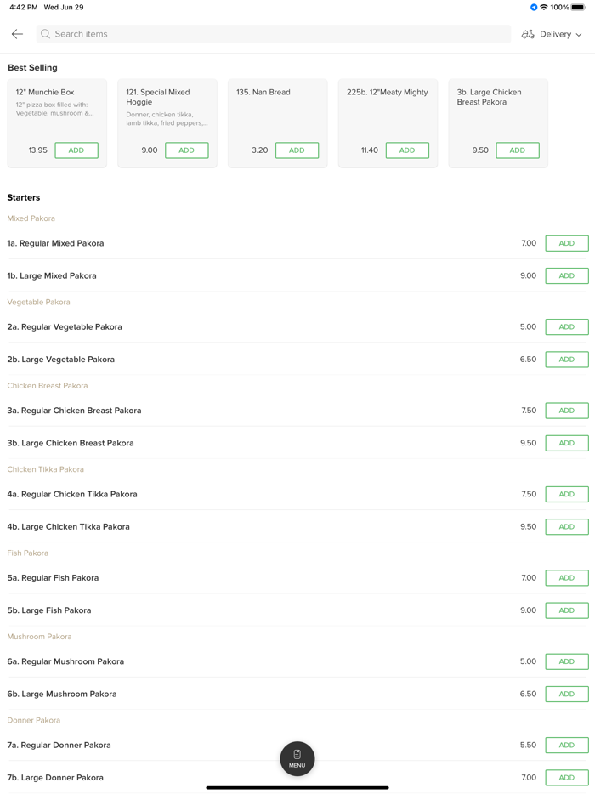
Task: Select the Fish Pakora subcategory label
Action: pyautogui.click(x=28, y=553)
